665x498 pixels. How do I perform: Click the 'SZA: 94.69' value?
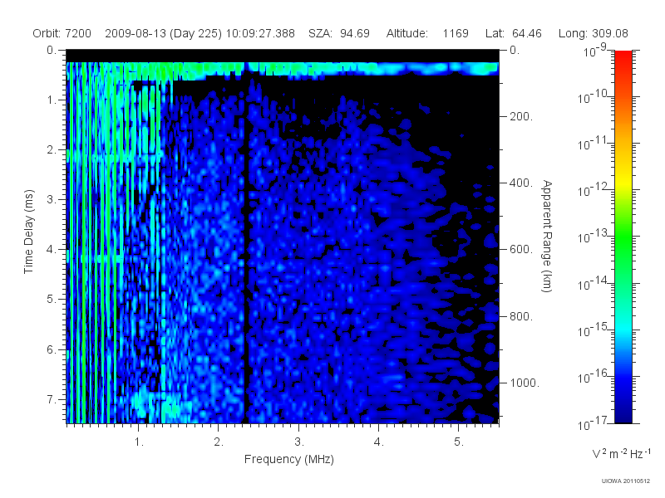[x=339, y=33]
